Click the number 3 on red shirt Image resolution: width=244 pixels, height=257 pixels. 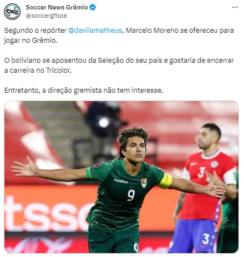point(201,172)
